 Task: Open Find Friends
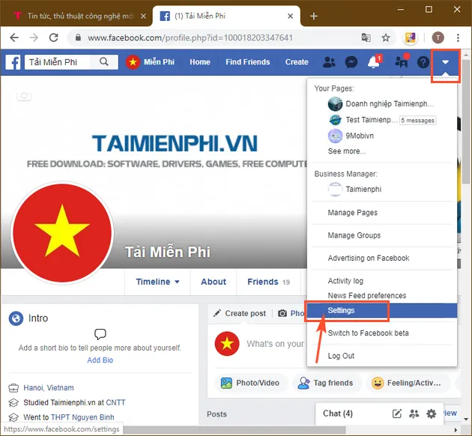(x=248, y=62)
